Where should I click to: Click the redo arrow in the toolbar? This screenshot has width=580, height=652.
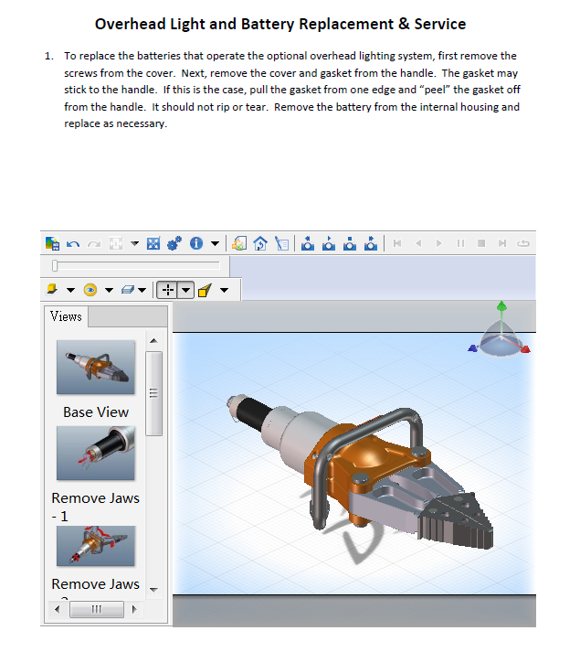[92, 244]
